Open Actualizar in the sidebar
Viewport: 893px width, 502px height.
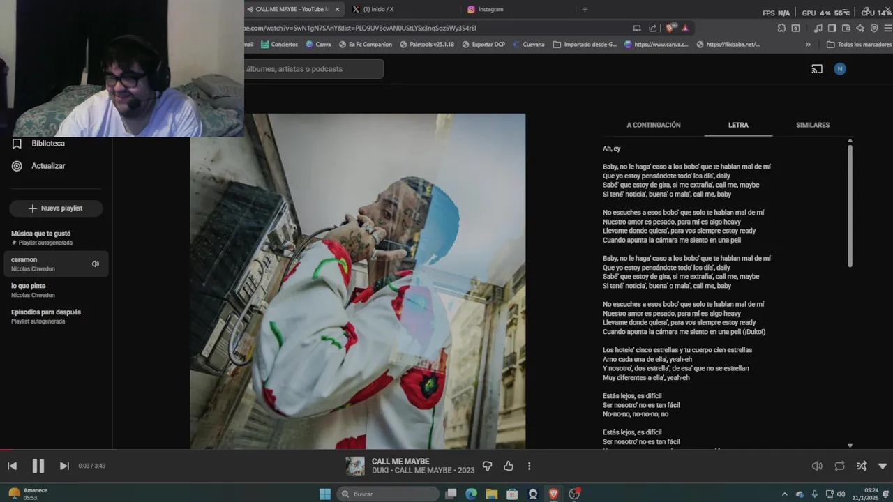[x=39, y=166]
